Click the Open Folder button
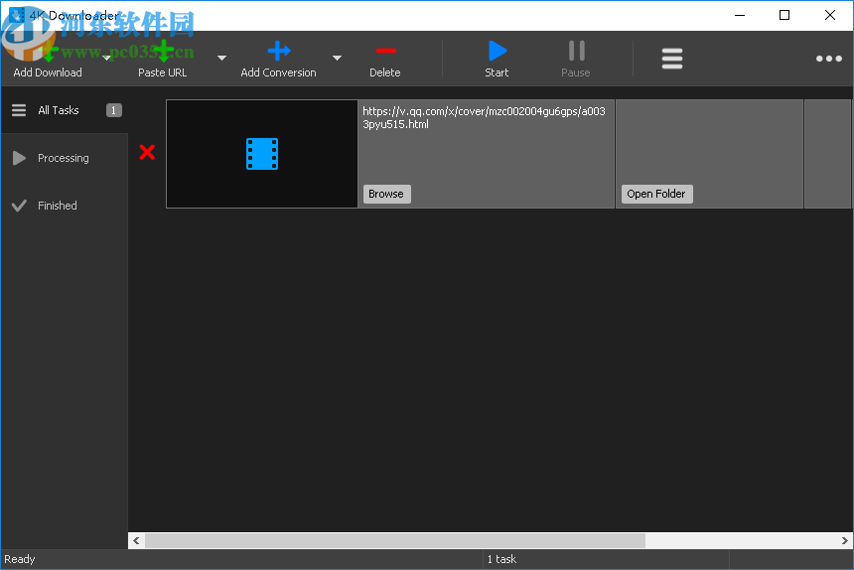The image size is (854, 570). coord(656,194)
